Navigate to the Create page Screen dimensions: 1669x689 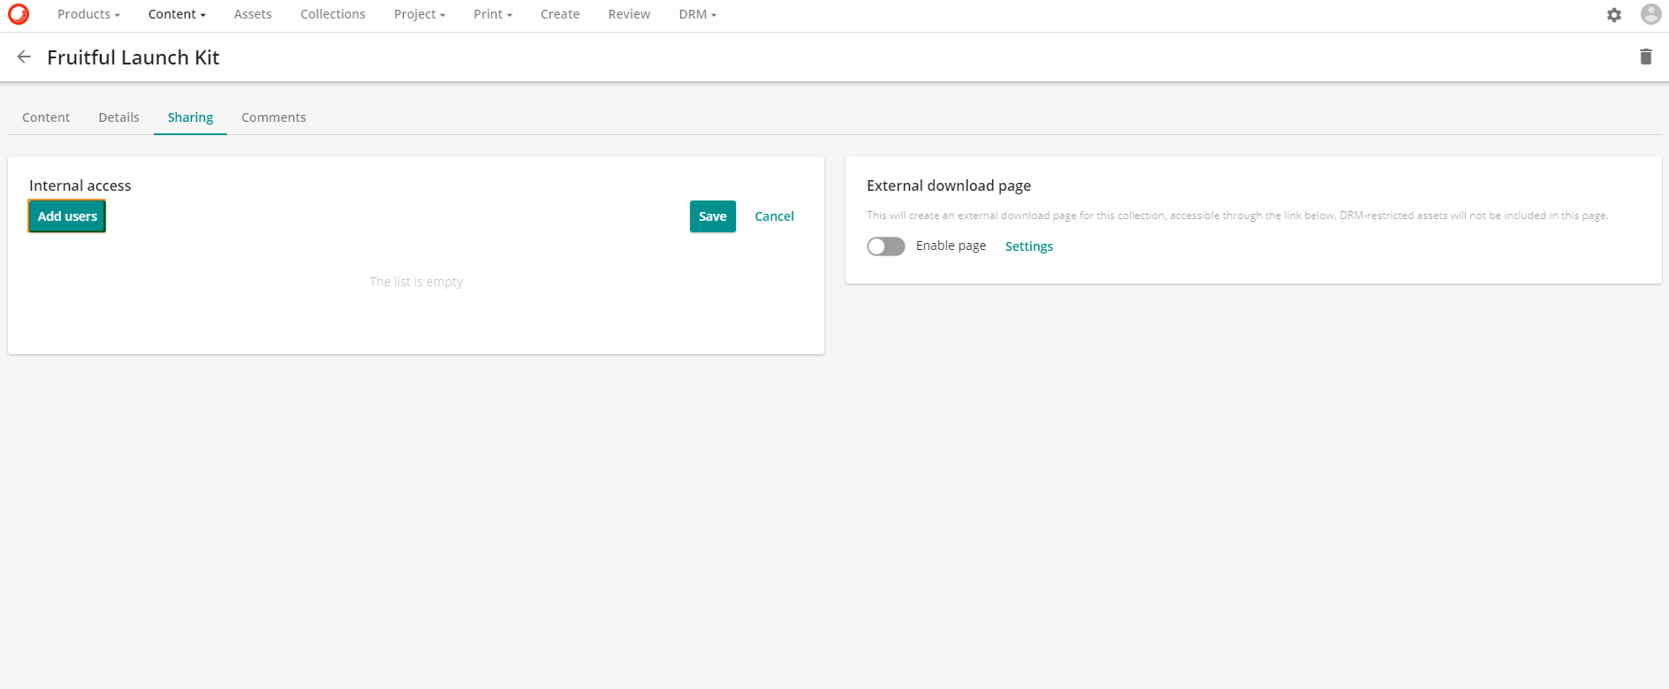tap(560, 14)
